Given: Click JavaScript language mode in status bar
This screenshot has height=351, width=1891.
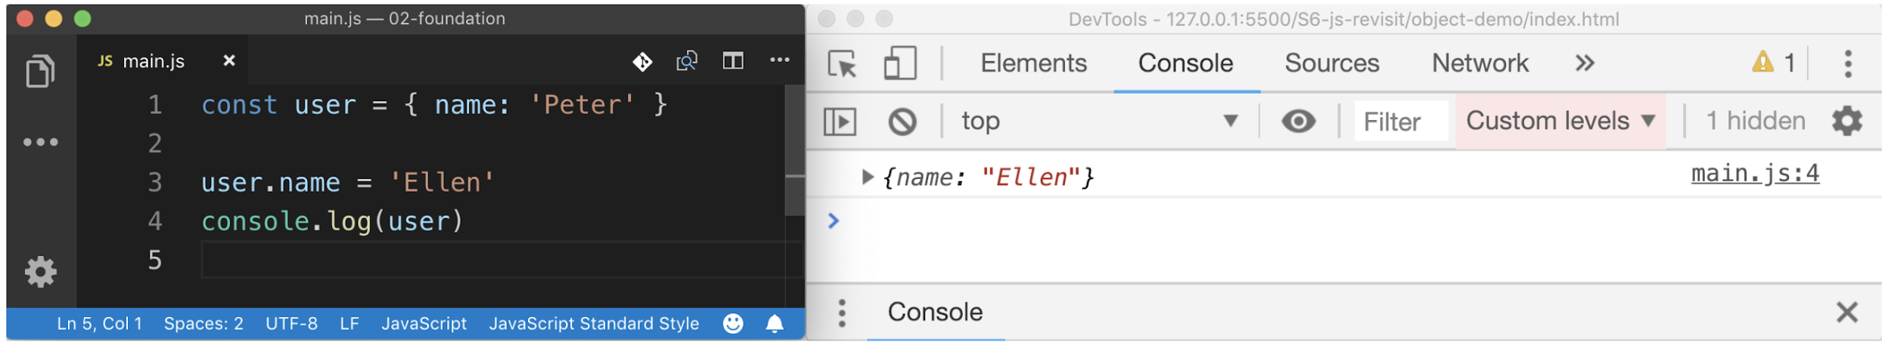Looking at the screenshot, I should coord(424,324).
